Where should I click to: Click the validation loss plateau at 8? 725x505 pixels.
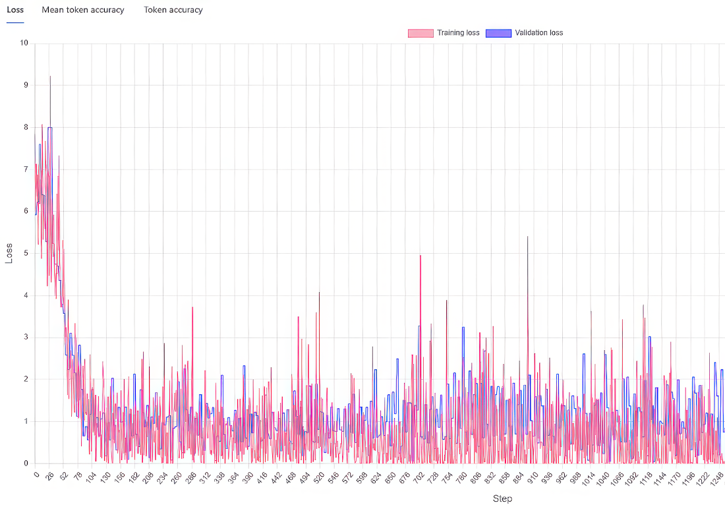point(50,128)
